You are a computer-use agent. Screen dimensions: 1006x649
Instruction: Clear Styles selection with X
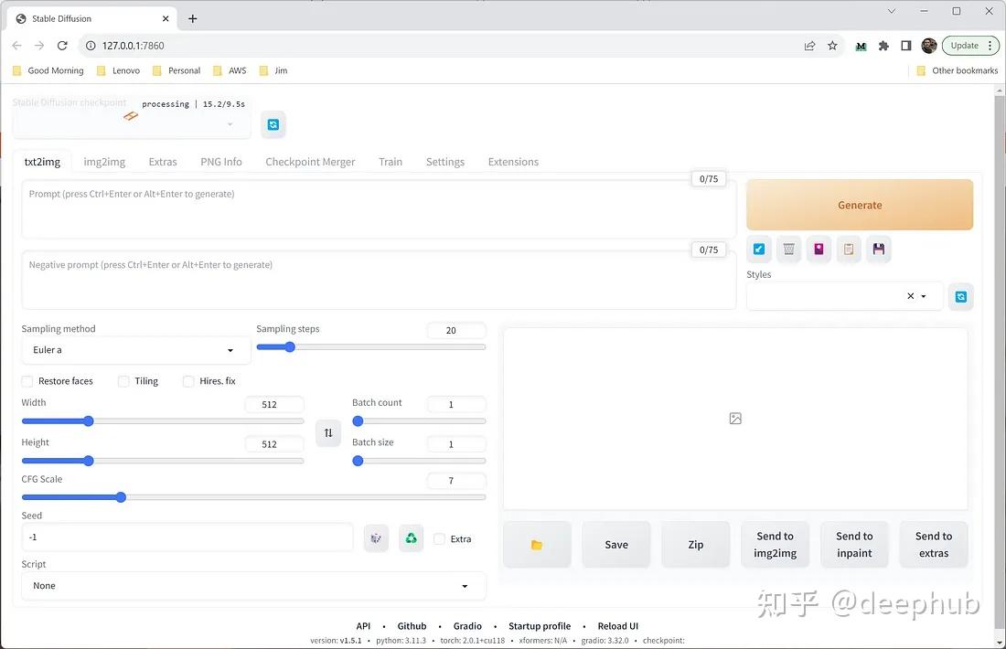click(910, 296)
